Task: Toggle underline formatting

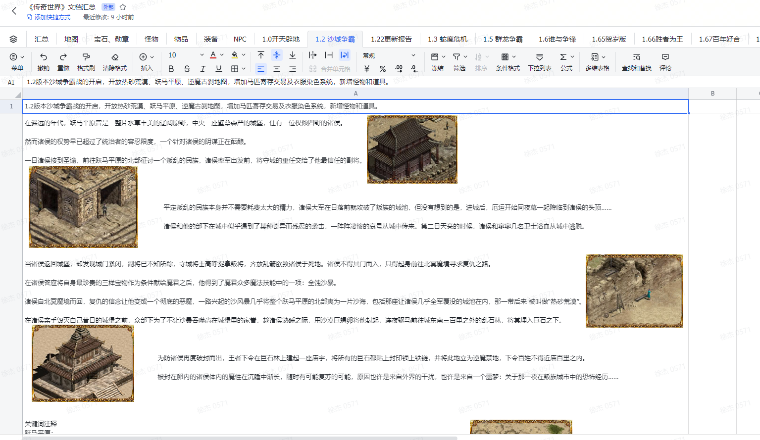Action: [218, 69]
